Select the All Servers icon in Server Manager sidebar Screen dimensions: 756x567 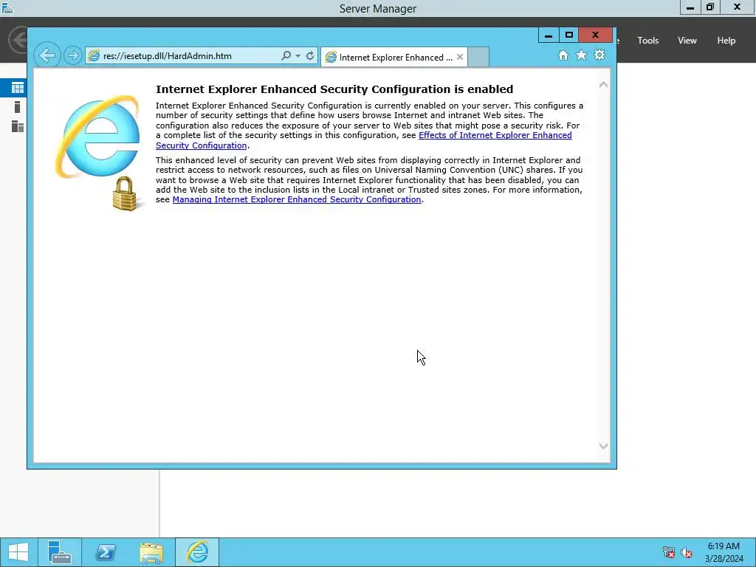click(x=18, y=126)
